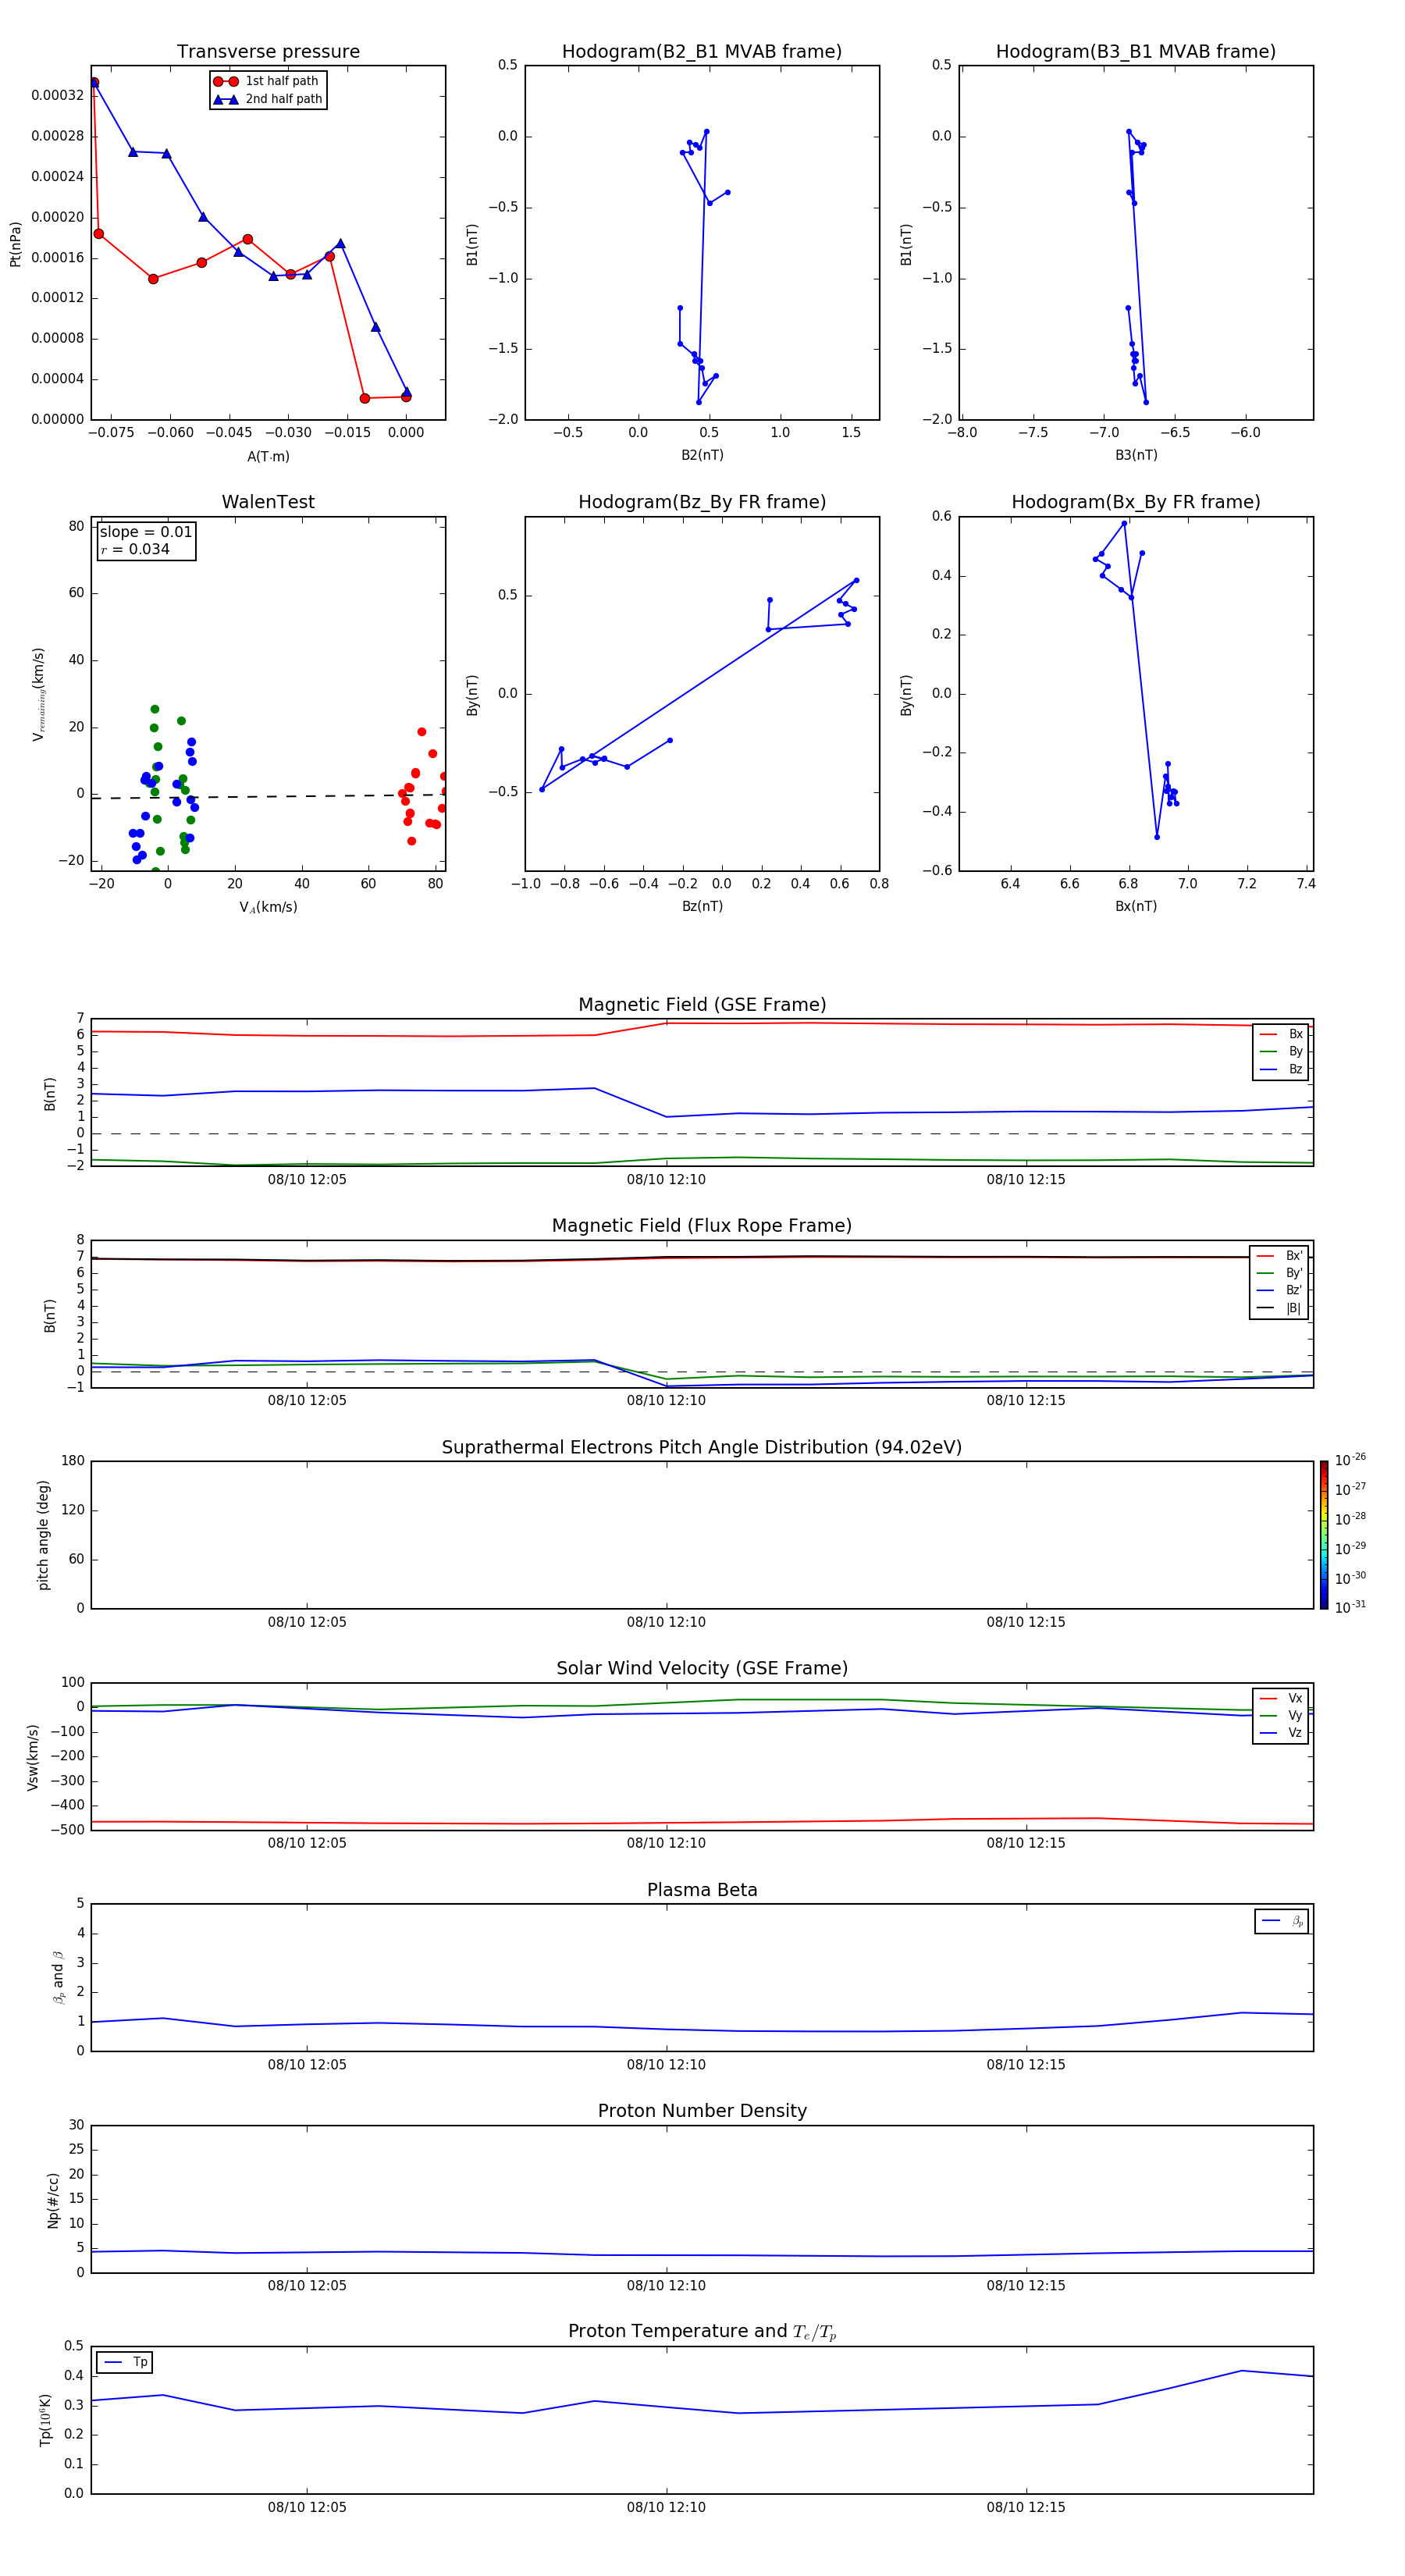Click the Hodogram(Bx_By FR frame) title
Image resolution: width=1405 pixels, height=2576 pixels.
1136,502
